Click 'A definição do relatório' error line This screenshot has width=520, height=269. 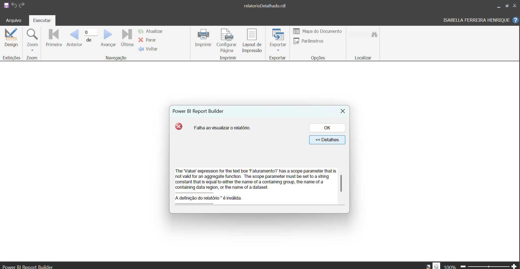(x=208, y=198)
